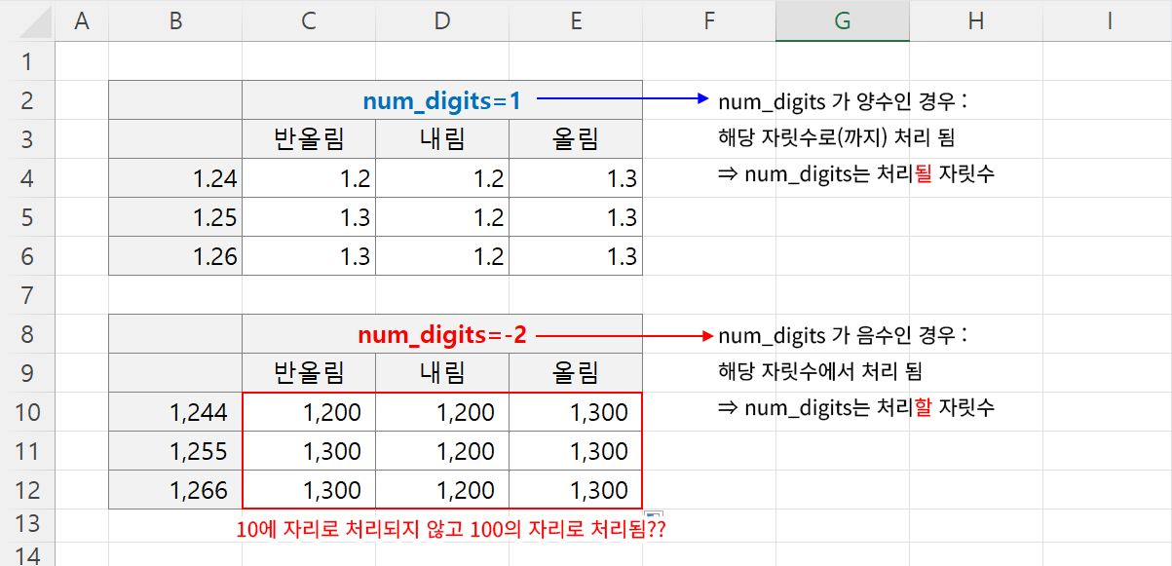Select column F header

(x=709, y=20)
